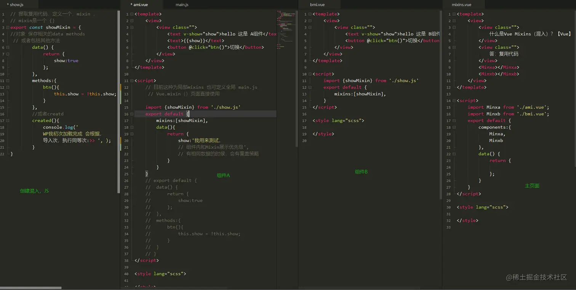Fold the outer view tag at ami.vue line 2
The image size is (576, 290).
coord(132,21)
